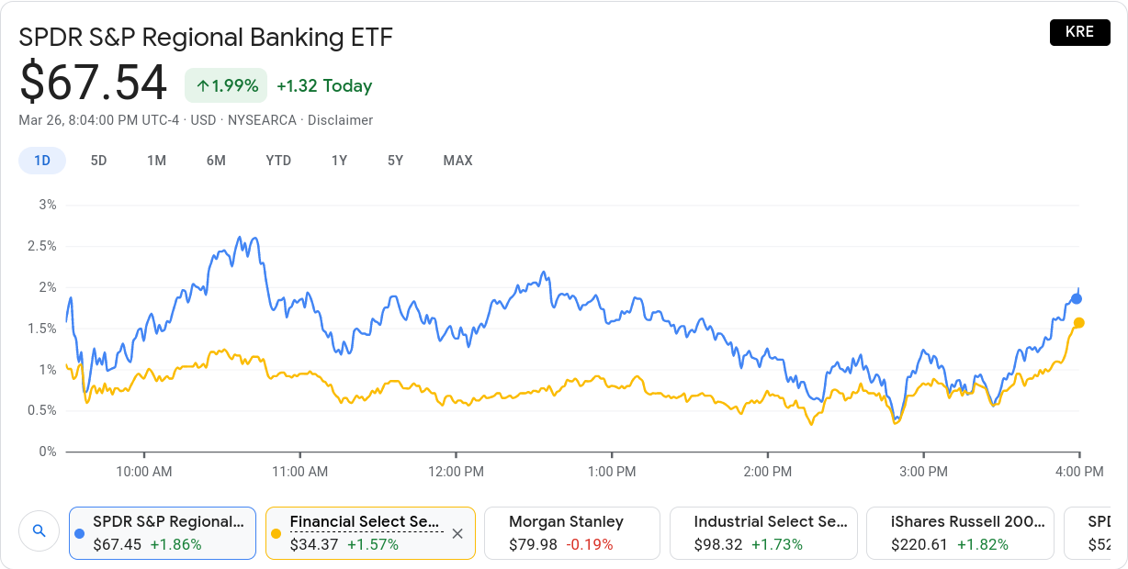Click the Morgan Stanley -0.19% value
The image size is (1128, 569).
click(x=590, y=544)
